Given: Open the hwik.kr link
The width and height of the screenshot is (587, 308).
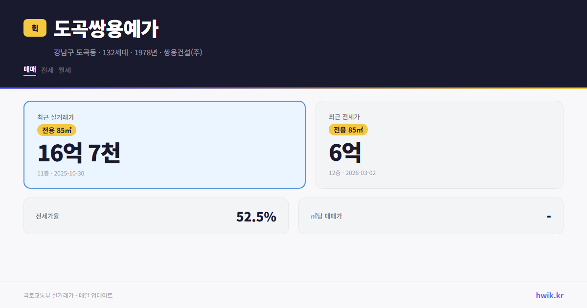Looking at the screenshot, I should [x=549, y=295].
